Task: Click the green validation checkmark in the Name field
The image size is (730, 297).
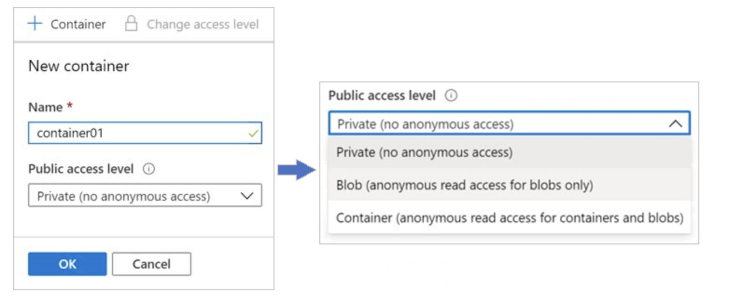Action: tap(253, 134)
